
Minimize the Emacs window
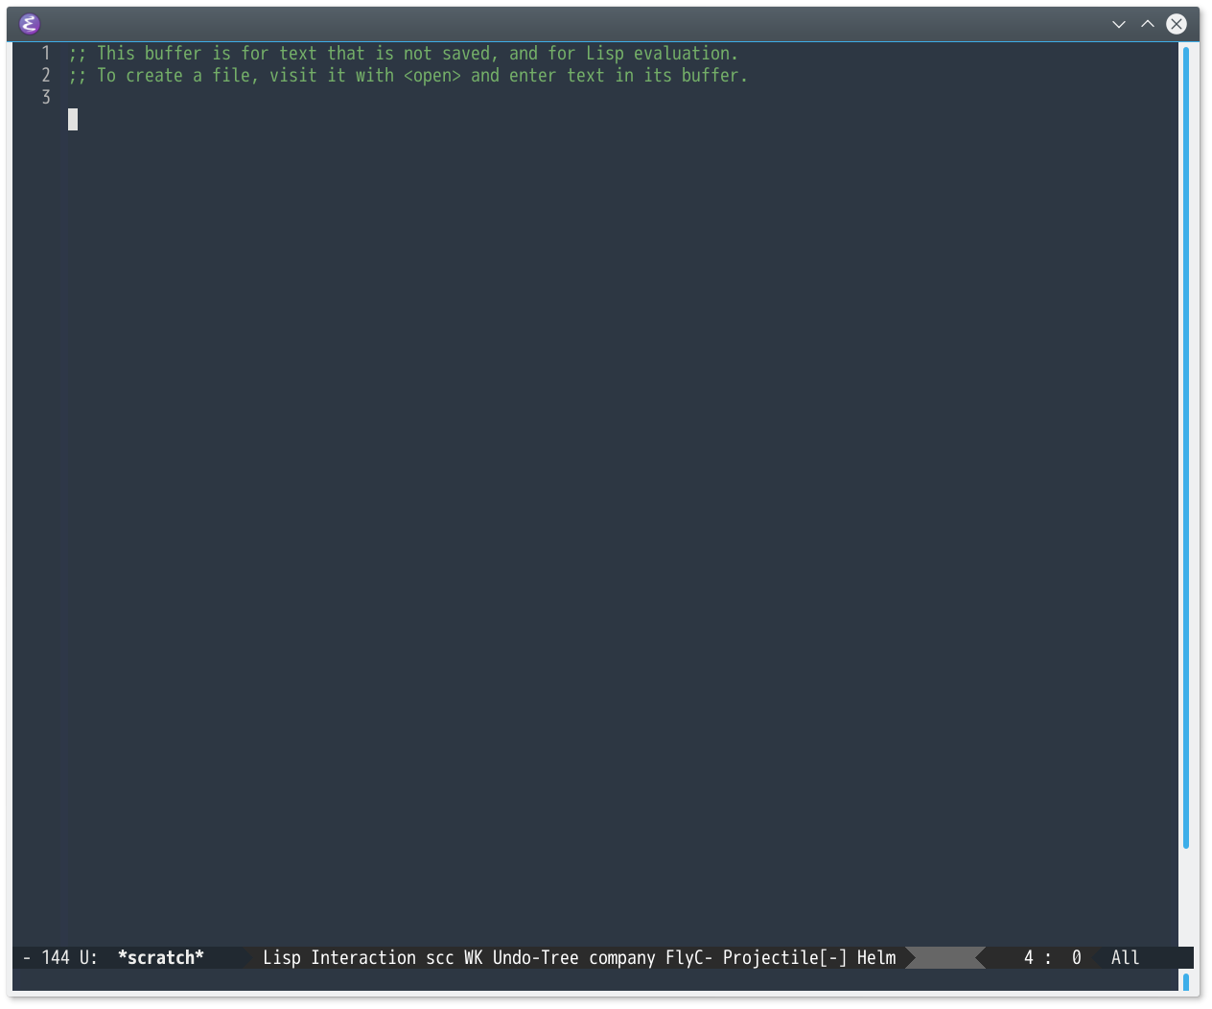coord(1118,24)
